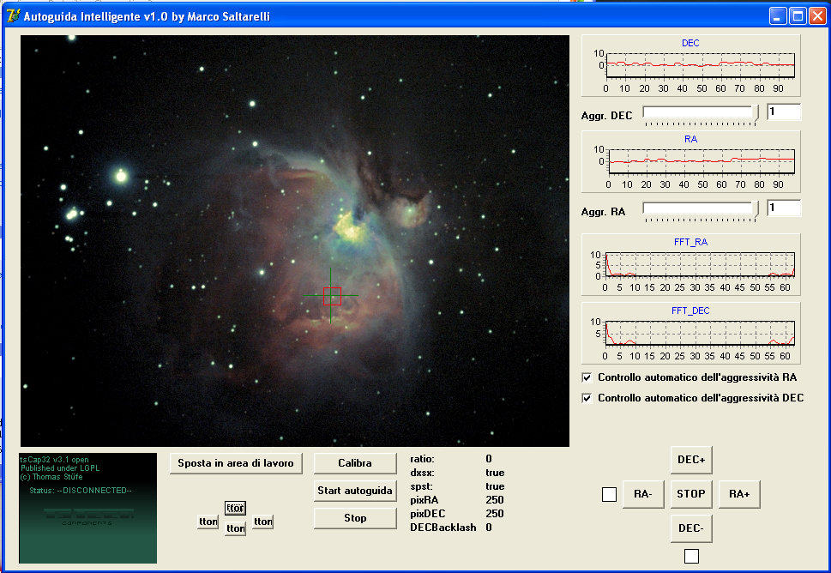Click the FFT_DEC spectrum graph
831x573 pixels.
coord(690,334)
